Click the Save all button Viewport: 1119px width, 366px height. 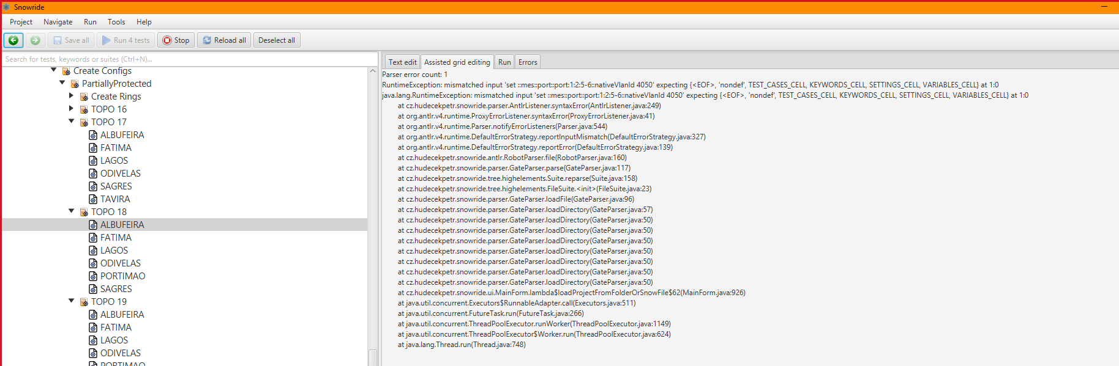coord(71,40)
